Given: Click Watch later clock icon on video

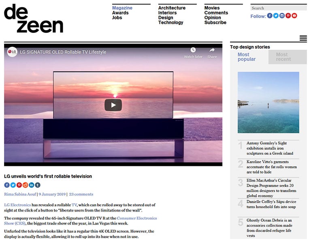Looking at the screenshot, I should (x=193, y=50).
